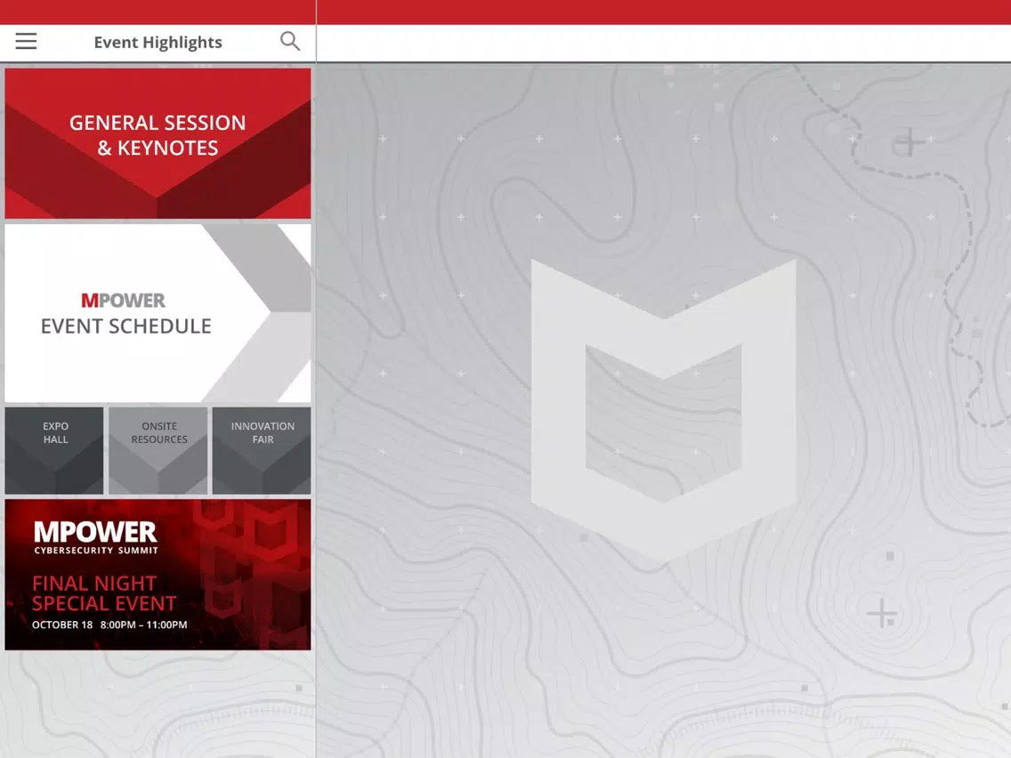This screenshot has width=1011, height=758.
Task: Tap the search magnifier icon
Action: 290,41
